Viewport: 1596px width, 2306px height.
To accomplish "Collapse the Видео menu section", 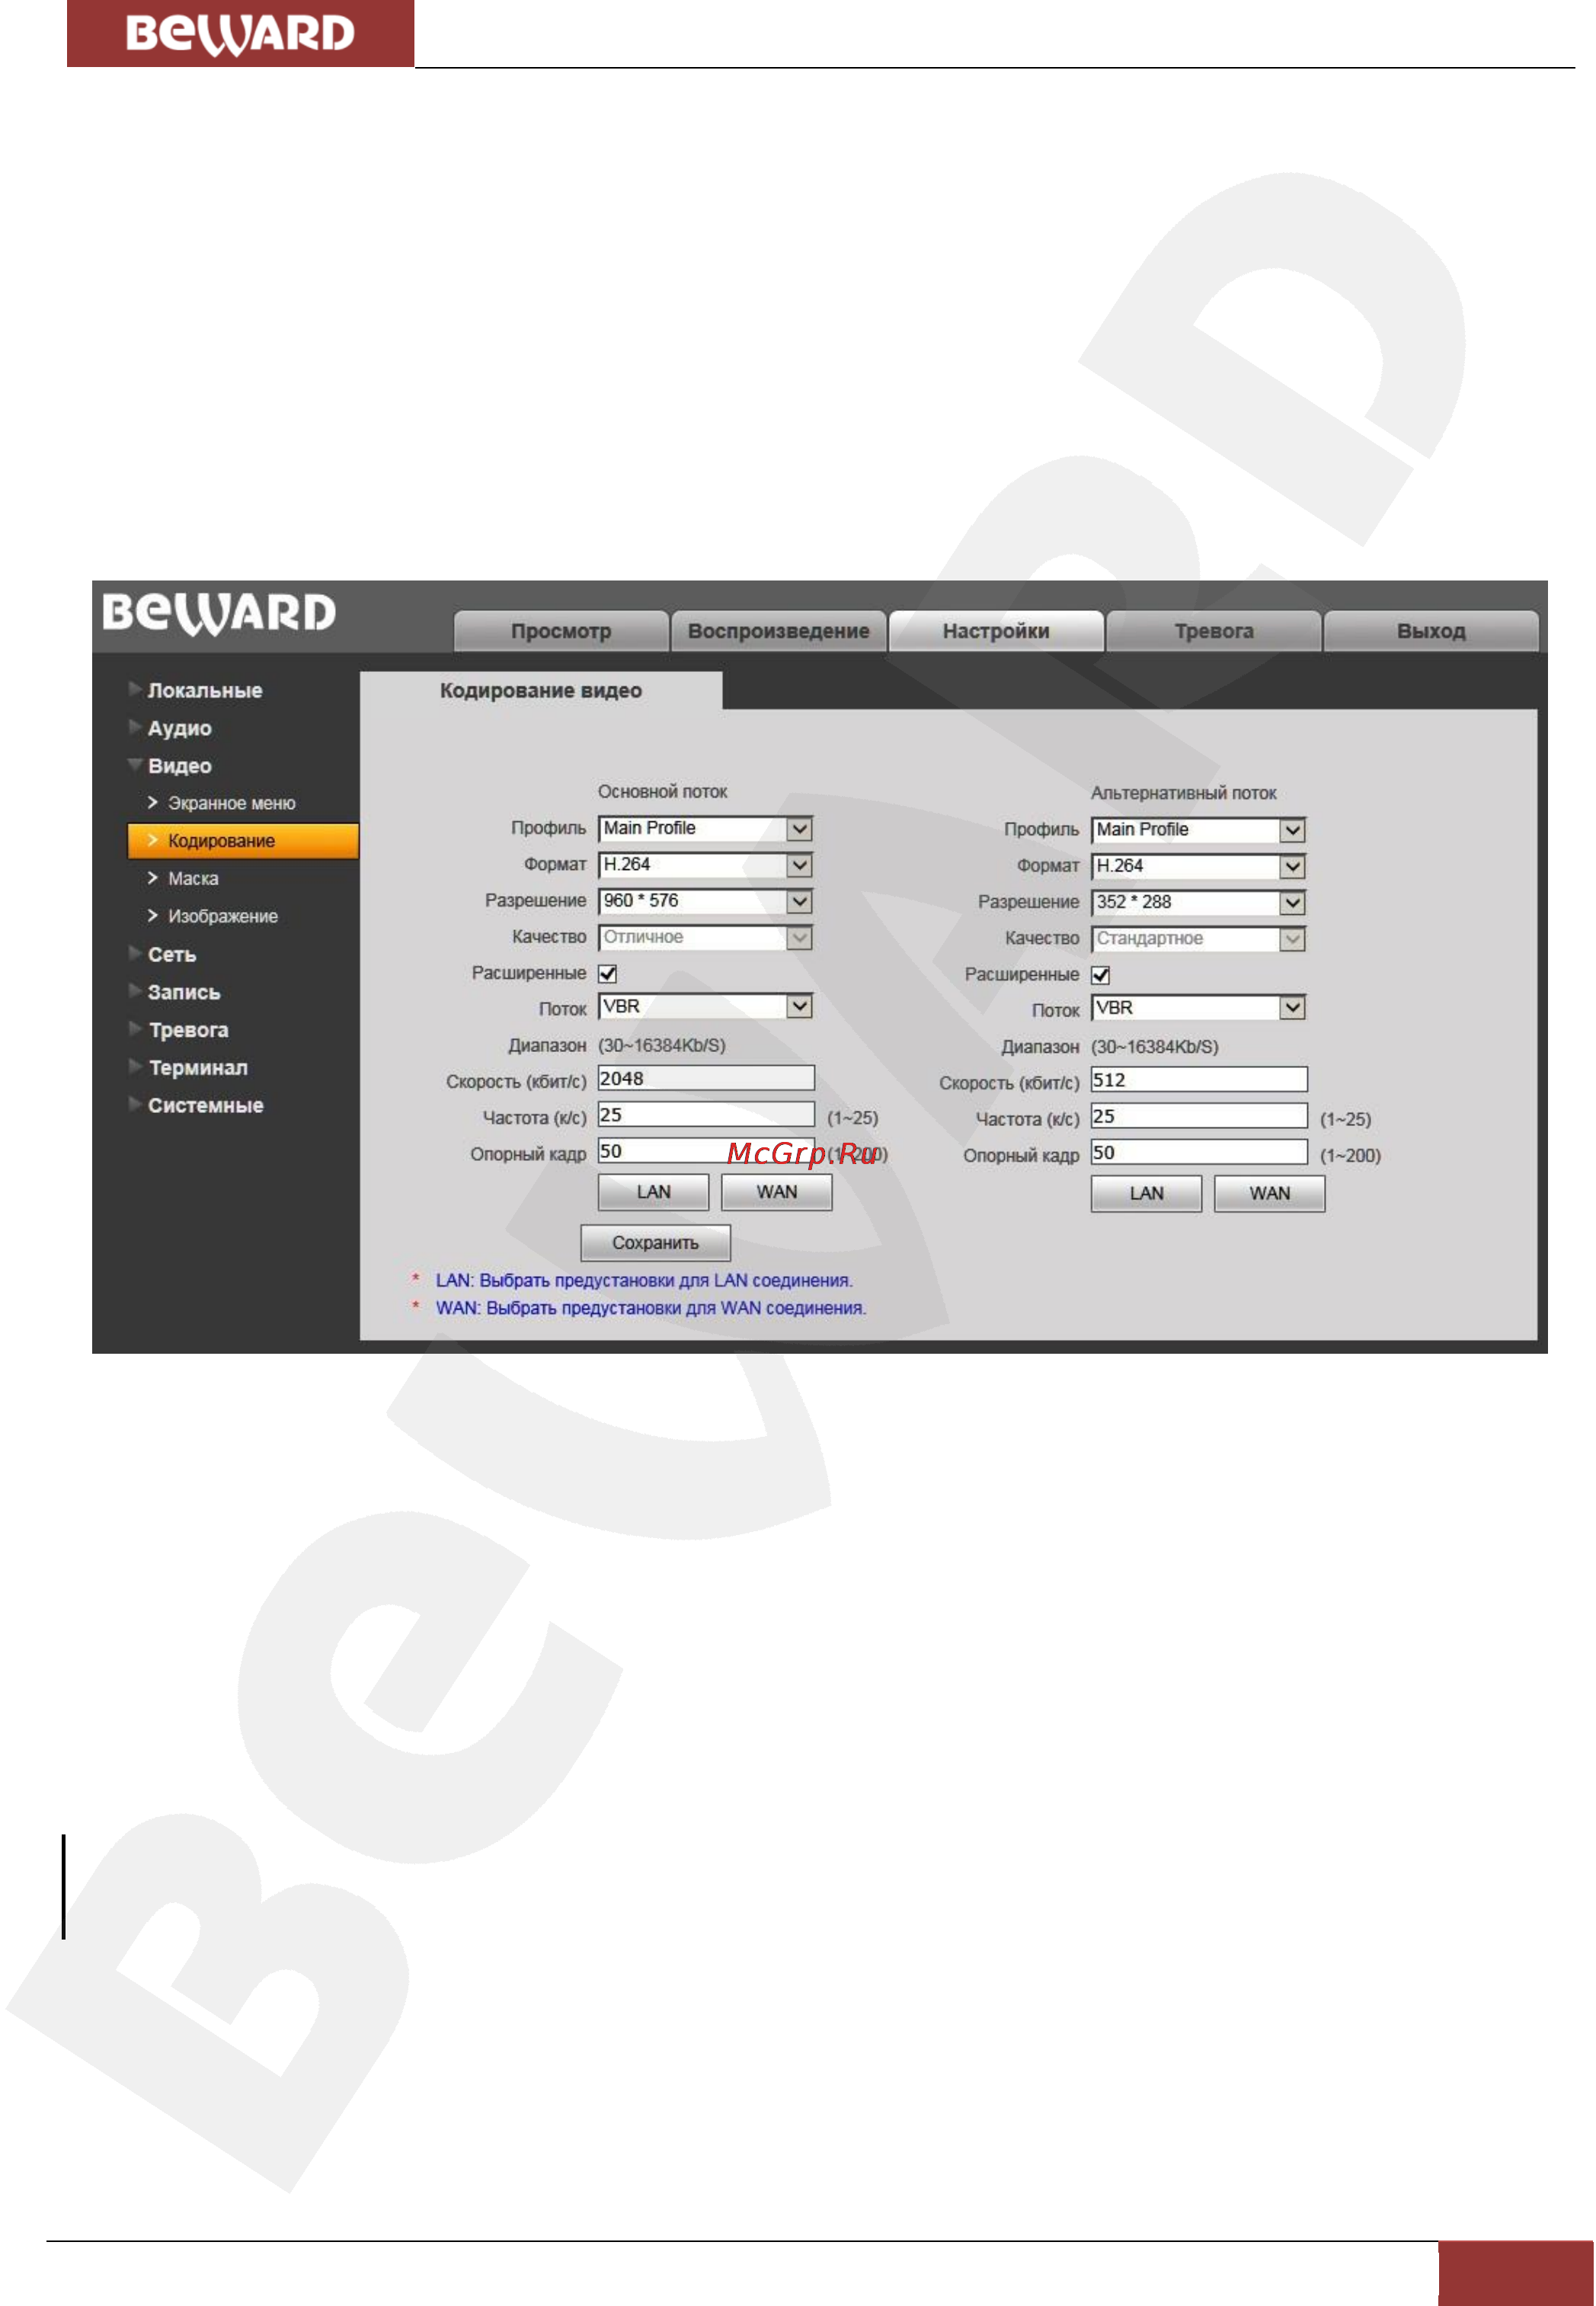I will tap(179, 766).
